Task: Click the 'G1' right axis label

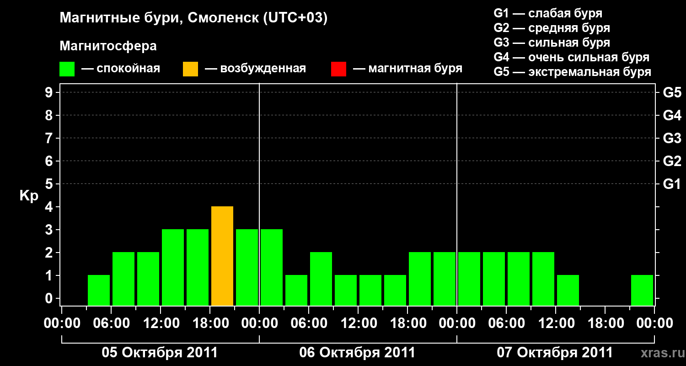Action: pos(672,184)
